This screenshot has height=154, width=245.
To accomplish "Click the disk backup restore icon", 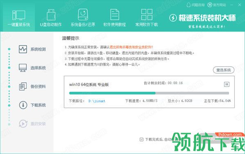I will (x=83, y=14).
